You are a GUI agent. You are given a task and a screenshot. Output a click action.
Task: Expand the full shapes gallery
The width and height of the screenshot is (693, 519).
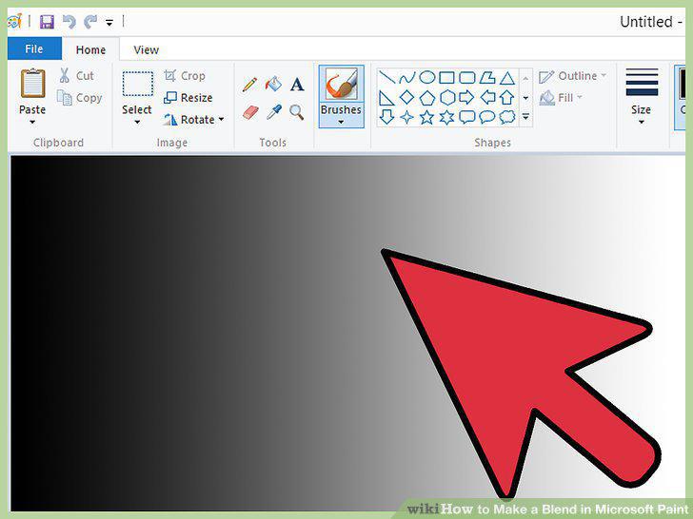click(525, 117)
